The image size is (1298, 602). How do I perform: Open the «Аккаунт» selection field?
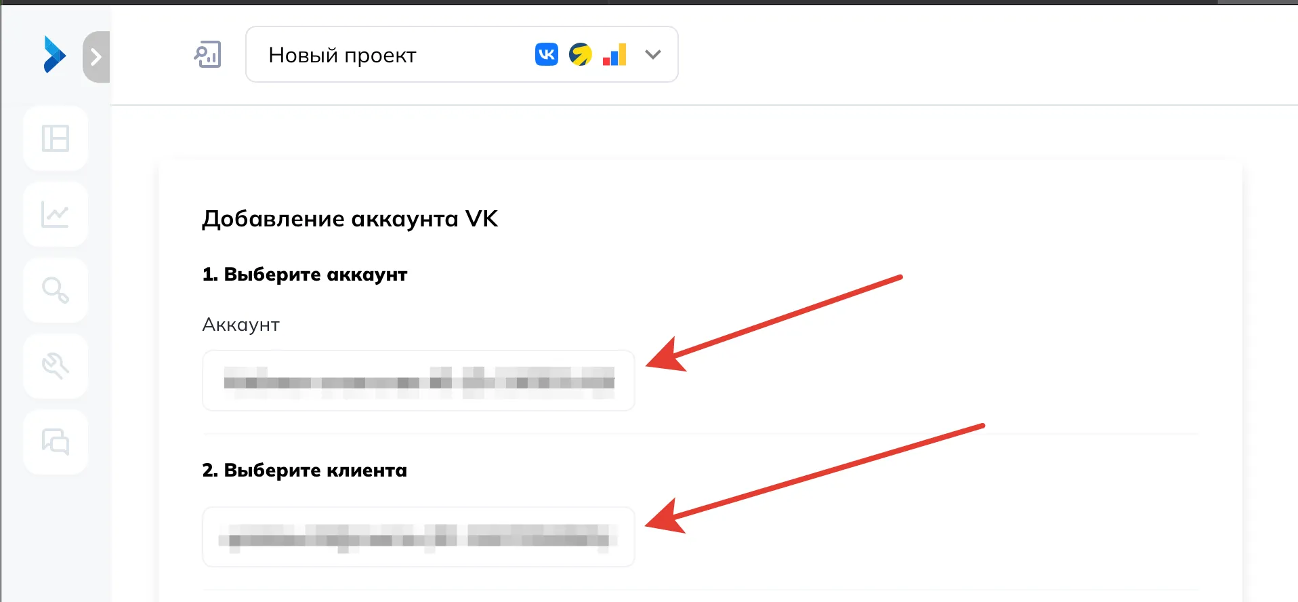[x=419, y=380]
